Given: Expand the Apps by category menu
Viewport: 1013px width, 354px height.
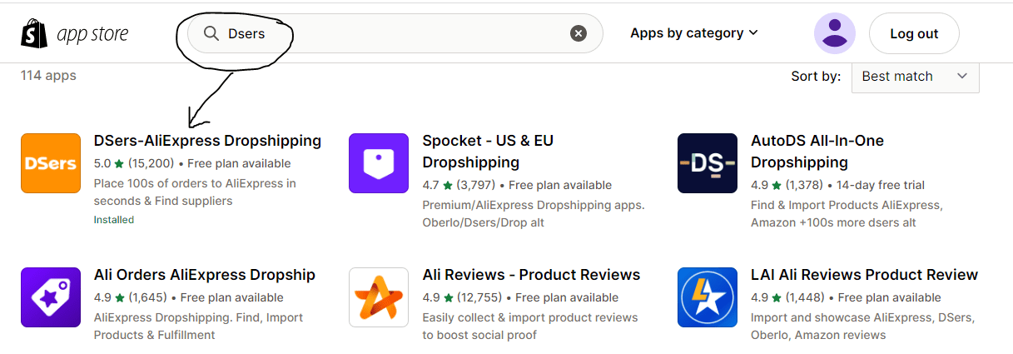Looking at the screenshot, I should pos(694,33).
